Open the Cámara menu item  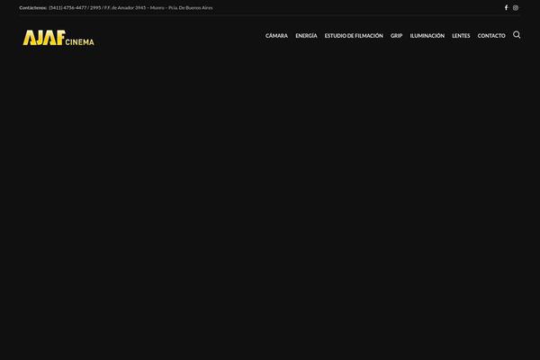(x=276, y=35)
